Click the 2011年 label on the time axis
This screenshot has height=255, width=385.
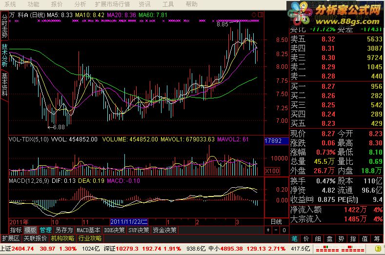click(19, 222)
